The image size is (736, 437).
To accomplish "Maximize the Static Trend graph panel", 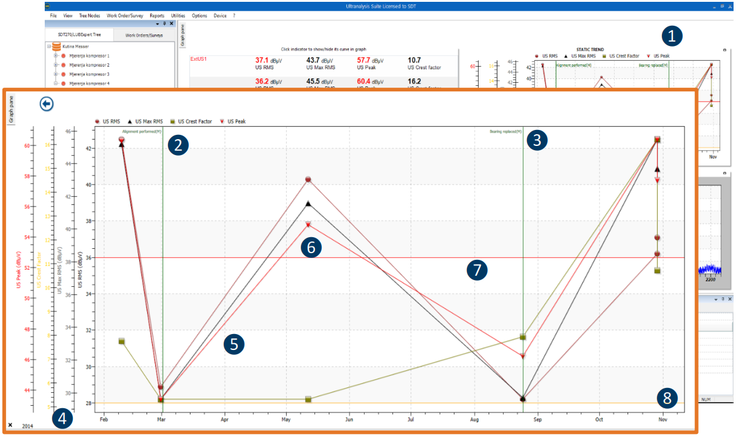I will coord(725,50).
